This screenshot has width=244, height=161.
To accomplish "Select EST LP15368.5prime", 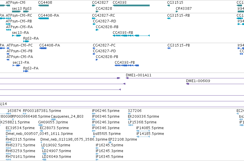I will coord(142,122).
